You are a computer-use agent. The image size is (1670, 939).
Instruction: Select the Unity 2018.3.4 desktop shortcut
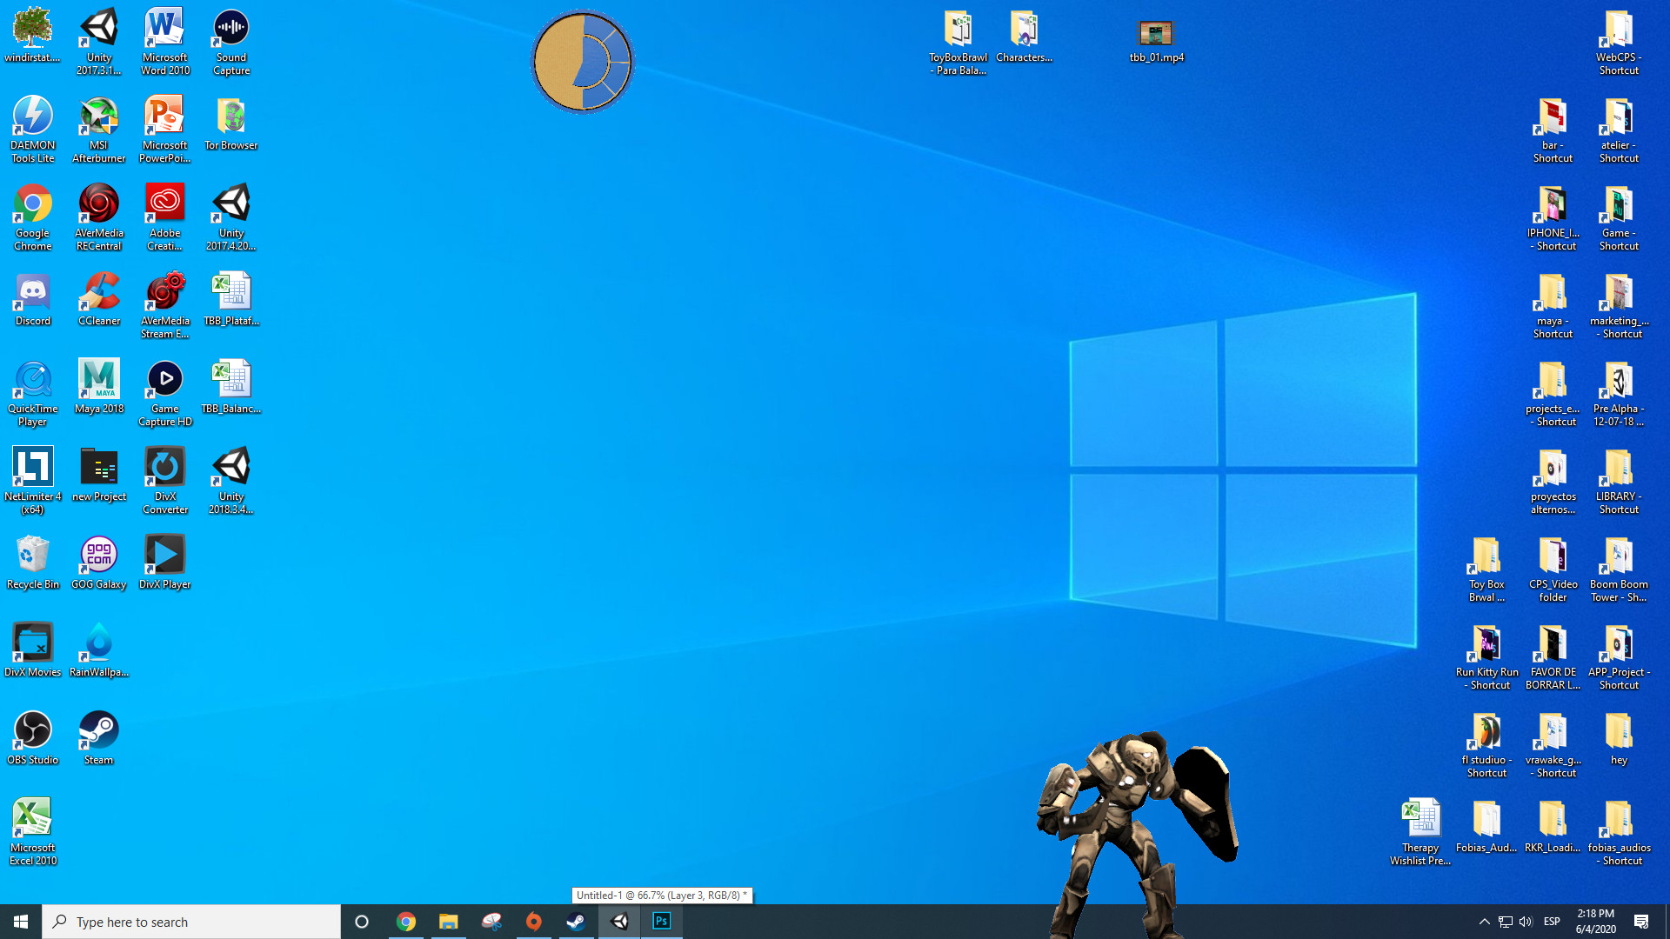(x=231, y=480)
